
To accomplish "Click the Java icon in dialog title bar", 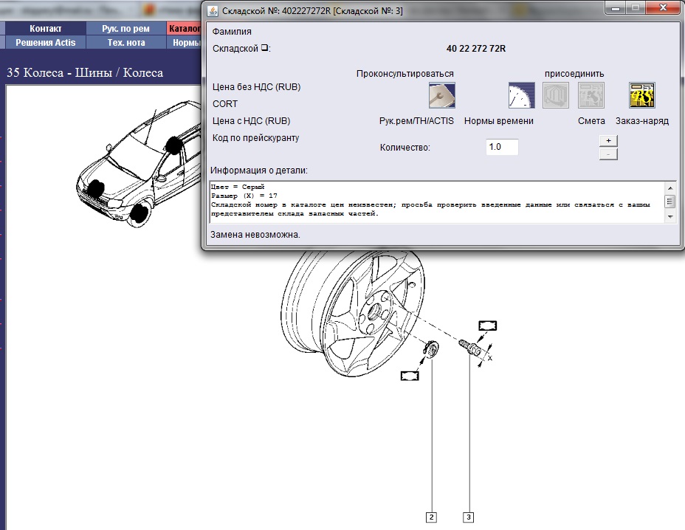I will pos(213,10).
